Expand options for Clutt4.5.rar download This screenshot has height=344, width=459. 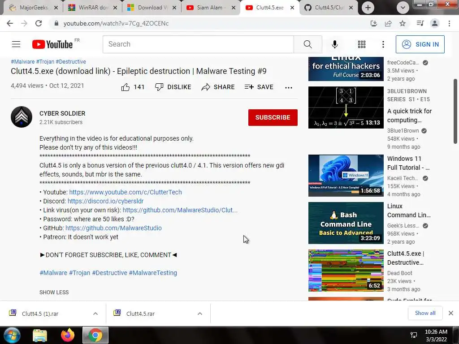(200, 314)
